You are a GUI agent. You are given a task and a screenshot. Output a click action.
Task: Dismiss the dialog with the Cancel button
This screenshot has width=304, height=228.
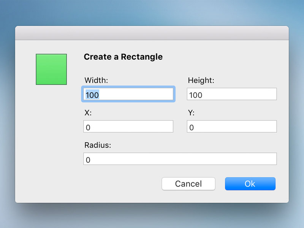(188, 184)
